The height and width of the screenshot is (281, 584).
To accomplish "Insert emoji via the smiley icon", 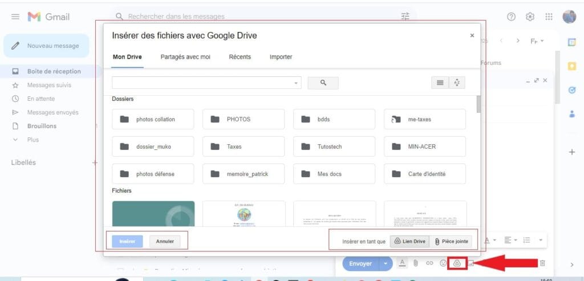I will 443,263.
